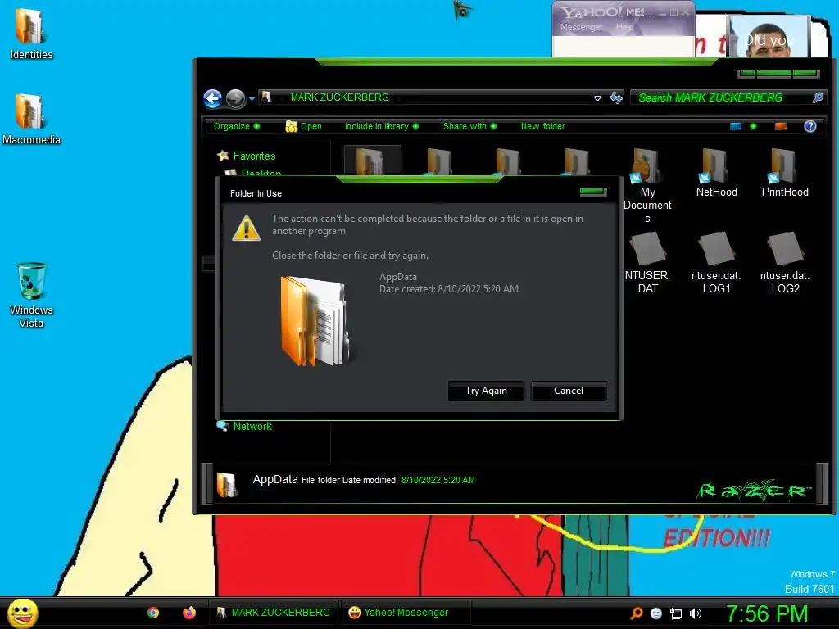Launch Chrome from the taskbar
The image size is (839, 629).
(153, 613)
